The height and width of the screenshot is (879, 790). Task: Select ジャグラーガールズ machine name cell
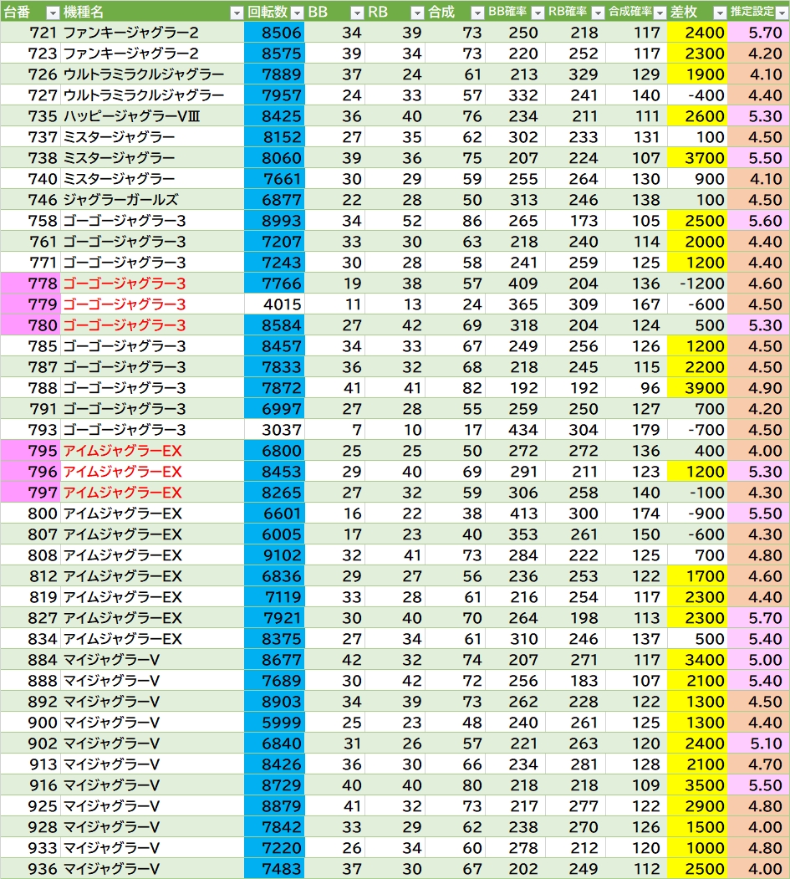[152, 200]
